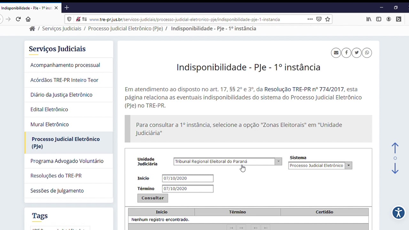The image size is (409, 230).
Task: Open the Firefox account icon
Action: (389, 19)
